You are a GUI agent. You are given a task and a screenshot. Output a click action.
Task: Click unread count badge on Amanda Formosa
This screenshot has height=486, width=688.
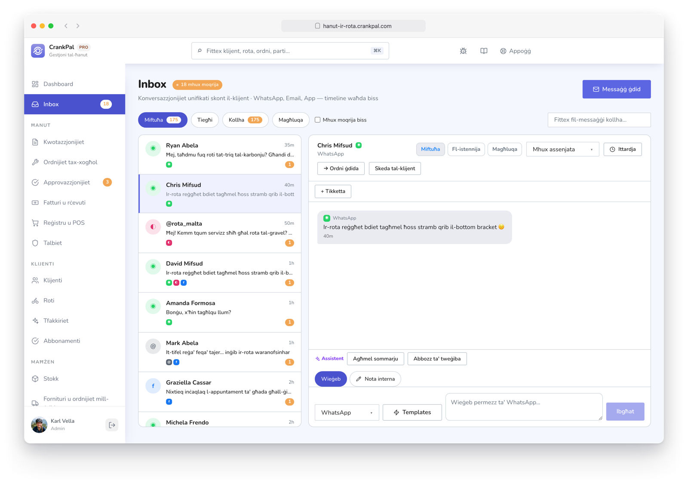tap(290, 322)
